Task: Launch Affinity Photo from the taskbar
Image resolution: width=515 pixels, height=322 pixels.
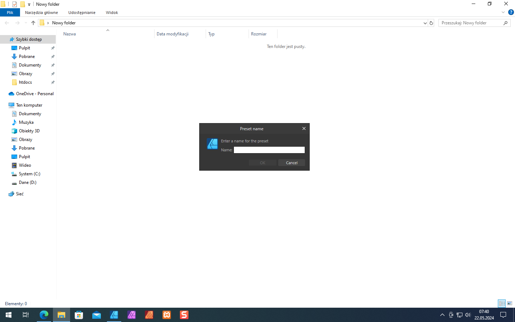Action: point(132,315)
